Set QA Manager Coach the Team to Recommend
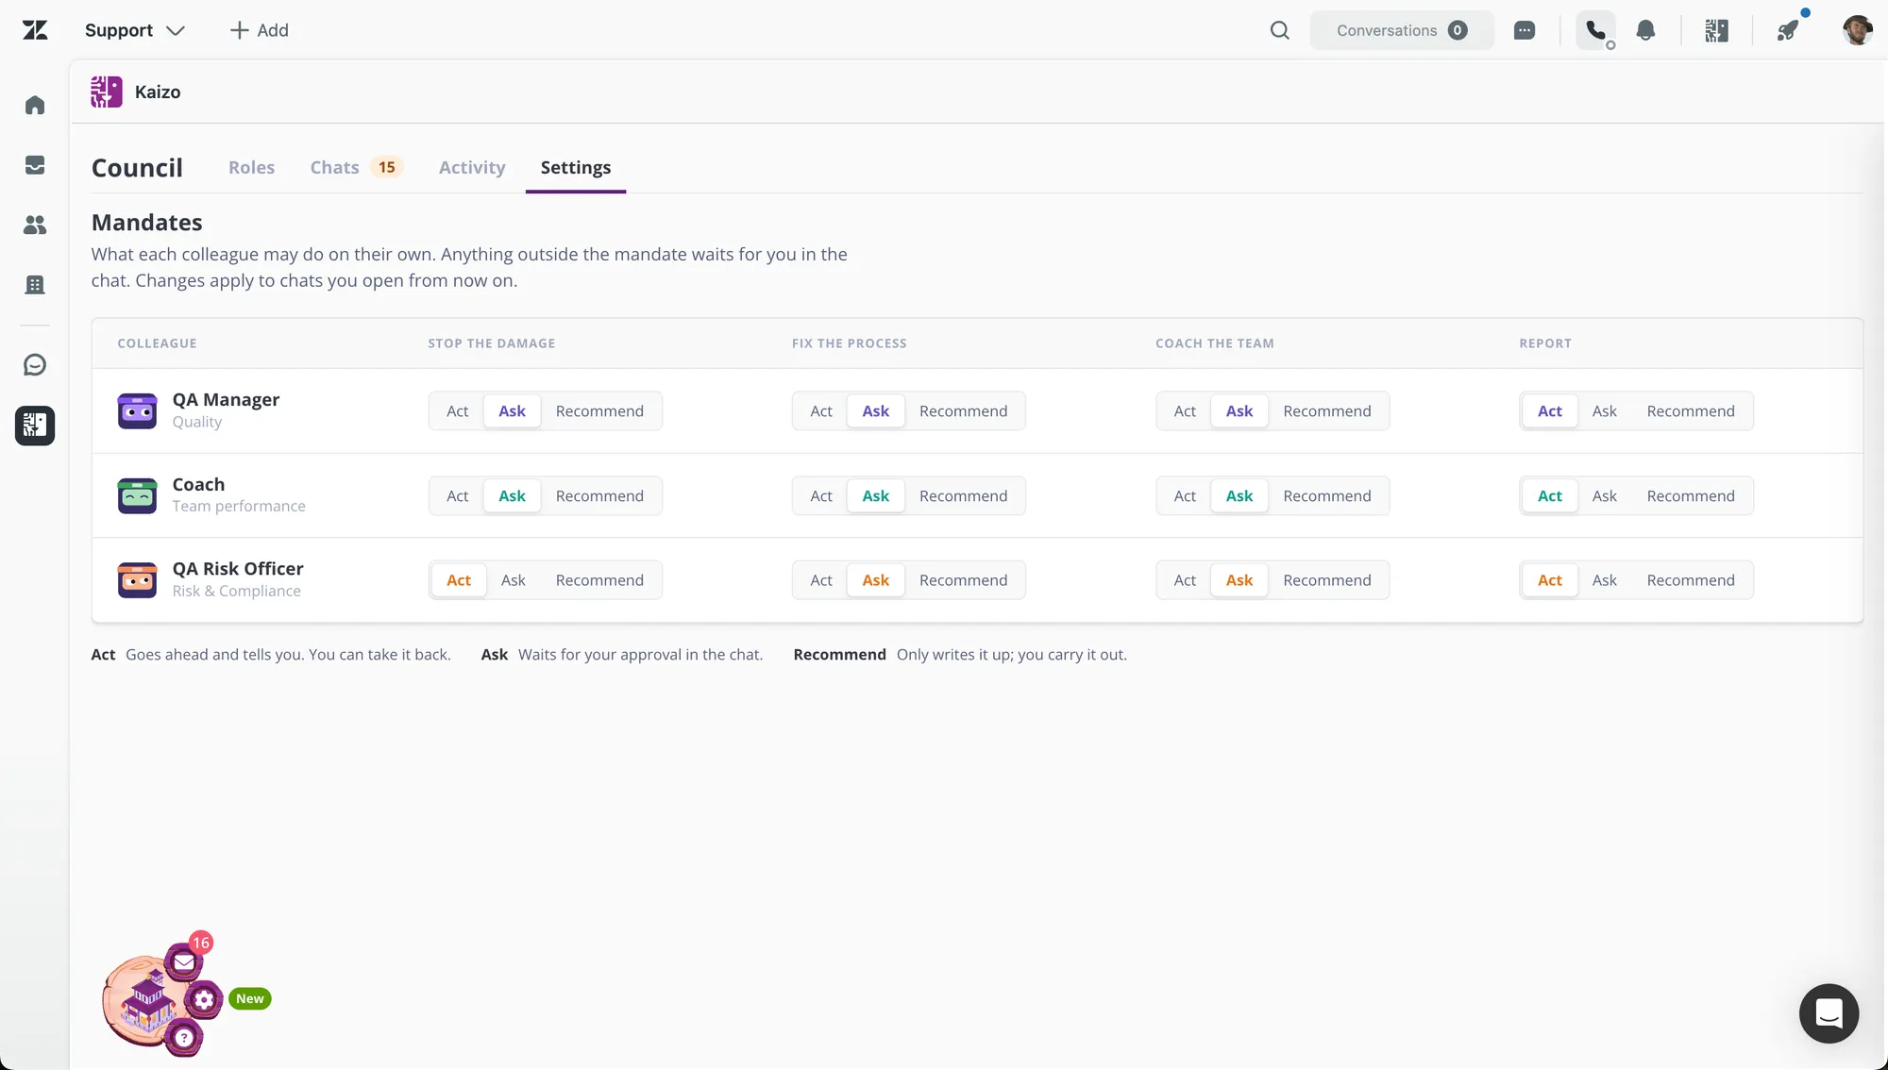 1326,411
